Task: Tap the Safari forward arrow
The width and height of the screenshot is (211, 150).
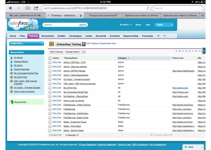Action: (x=19, y=8)
